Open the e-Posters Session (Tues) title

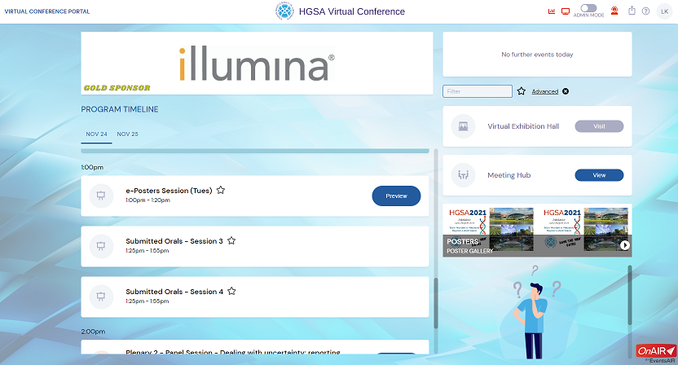point(169,191)
